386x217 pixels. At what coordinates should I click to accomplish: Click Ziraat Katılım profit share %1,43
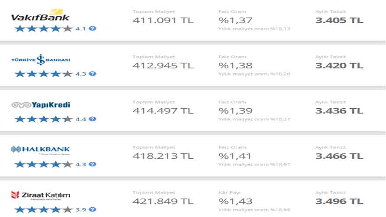(236, 202)
